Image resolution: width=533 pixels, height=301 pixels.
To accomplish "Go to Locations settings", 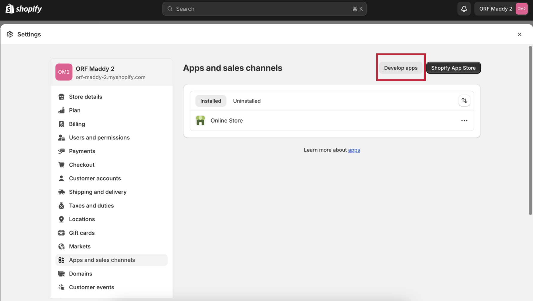I will pos(111,219).
